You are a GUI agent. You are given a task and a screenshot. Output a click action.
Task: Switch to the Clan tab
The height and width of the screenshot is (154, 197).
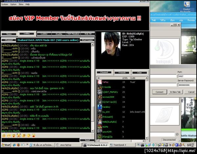tap(140, 73)
